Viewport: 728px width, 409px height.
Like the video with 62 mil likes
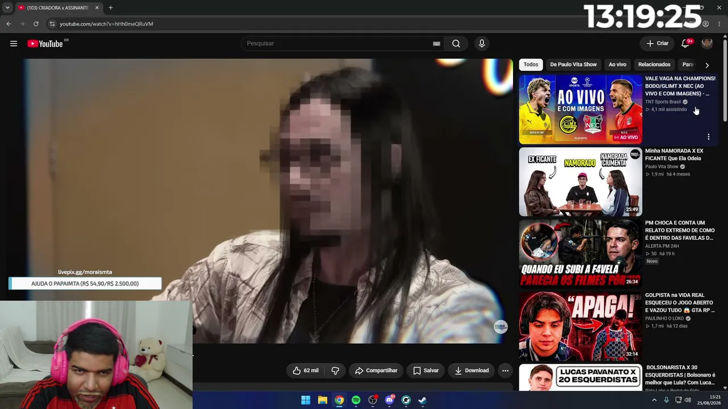click(305, 370)
